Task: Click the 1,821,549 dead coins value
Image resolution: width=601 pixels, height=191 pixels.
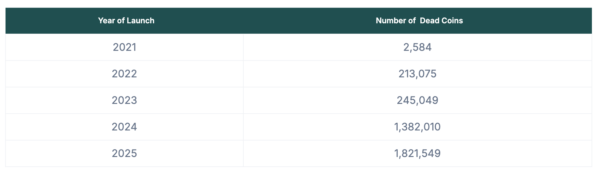Action: coord(417,153)
